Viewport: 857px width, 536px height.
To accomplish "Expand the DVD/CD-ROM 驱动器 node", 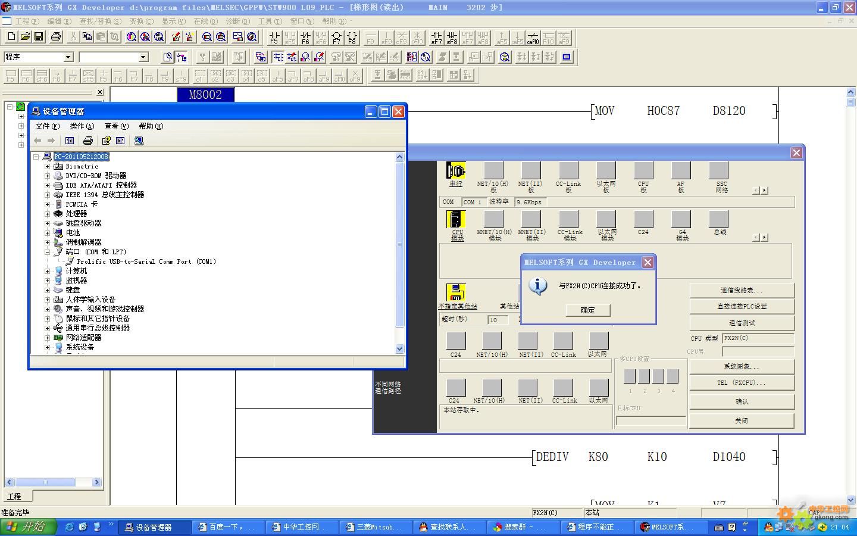I will pos(48,176).
